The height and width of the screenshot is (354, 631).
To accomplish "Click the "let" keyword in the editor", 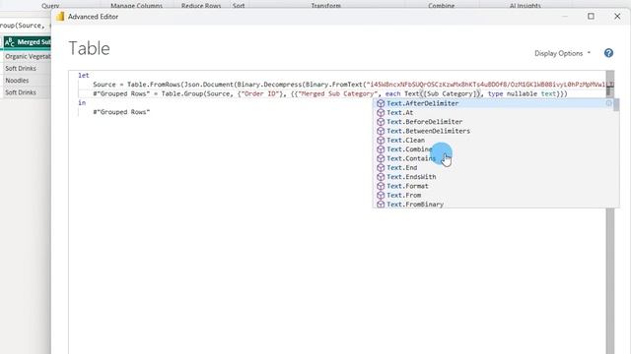I will tap(83, 75).
